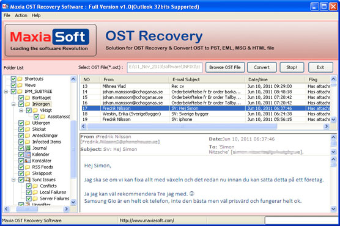This screenshot has width=340, height=226.
Task: Click the RSS Feeds folder icon
Action: (28, 167)
